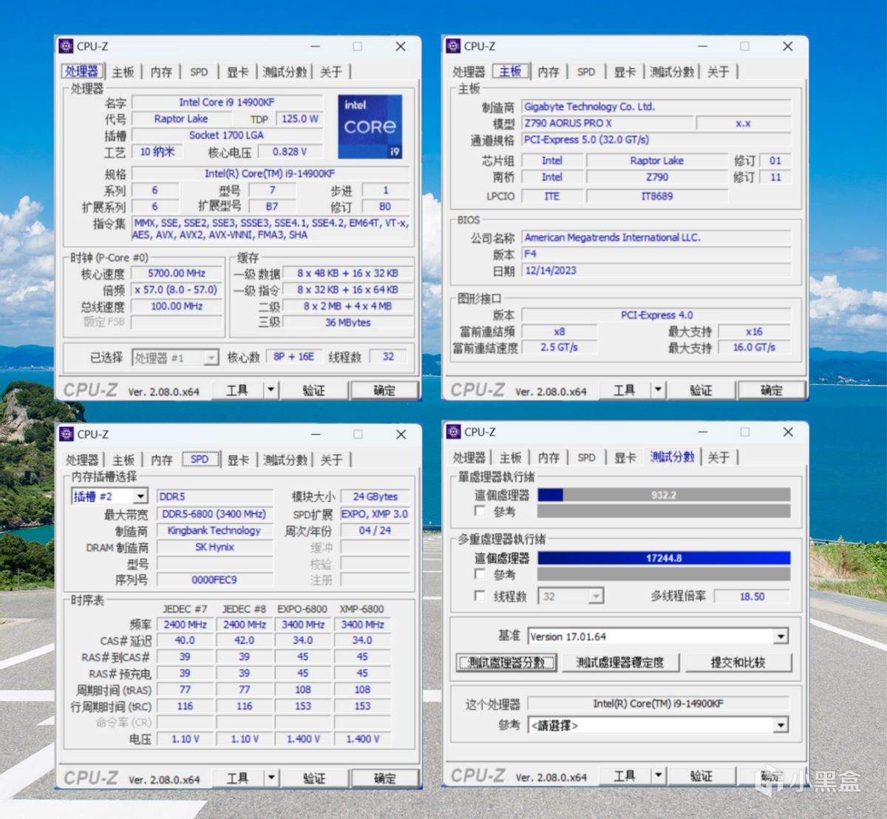Enable the 线程数 checkbox

coord(480,596)
